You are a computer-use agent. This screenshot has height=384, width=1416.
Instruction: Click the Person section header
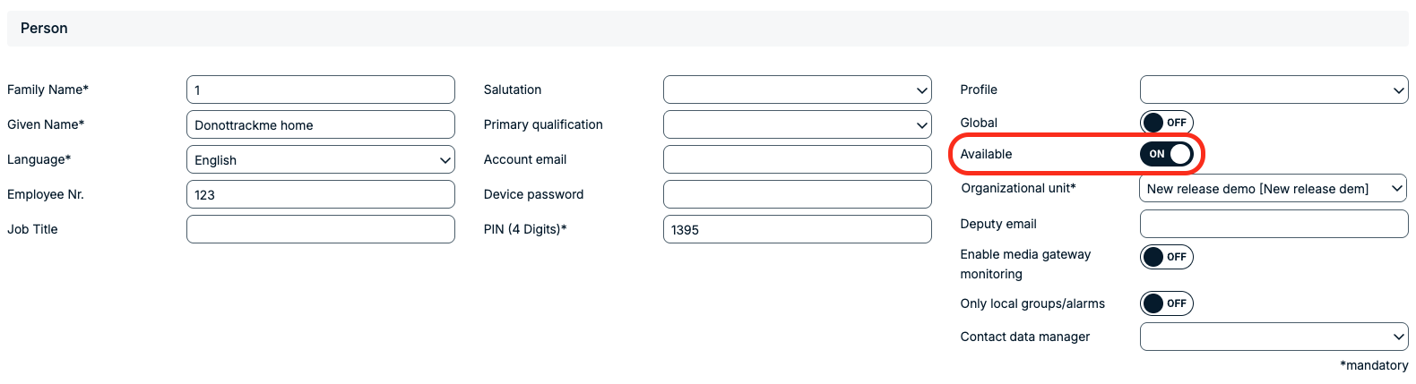click(44, 29)
